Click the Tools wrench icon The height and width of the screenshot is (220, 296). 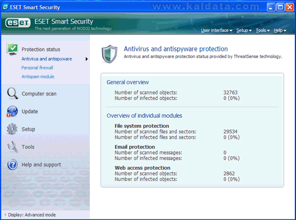click(13, 147)
